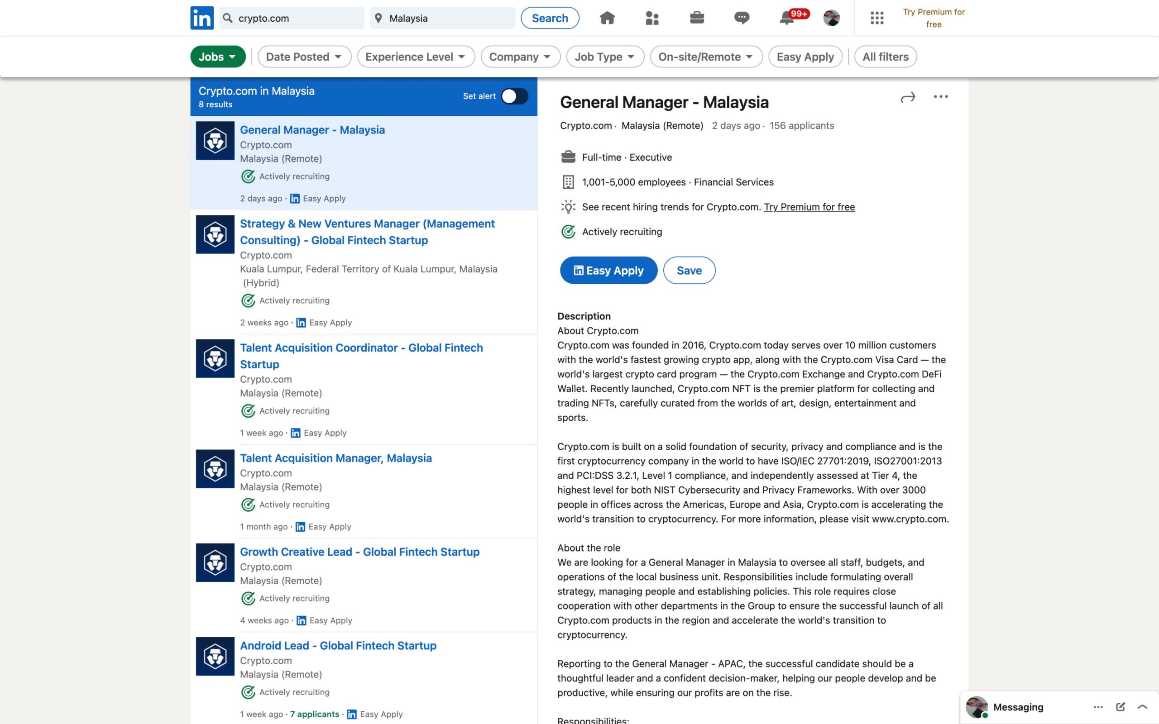Enable the Easy Apply filter

805,57
